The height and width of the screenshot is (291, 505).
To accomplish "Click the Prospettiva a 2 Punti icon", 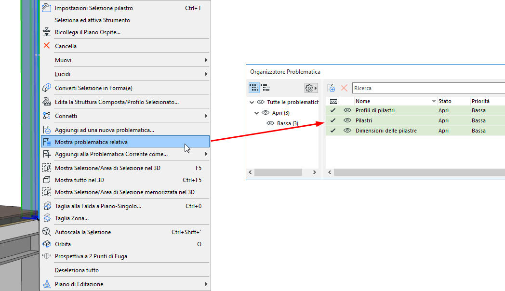I will [47, 256].
